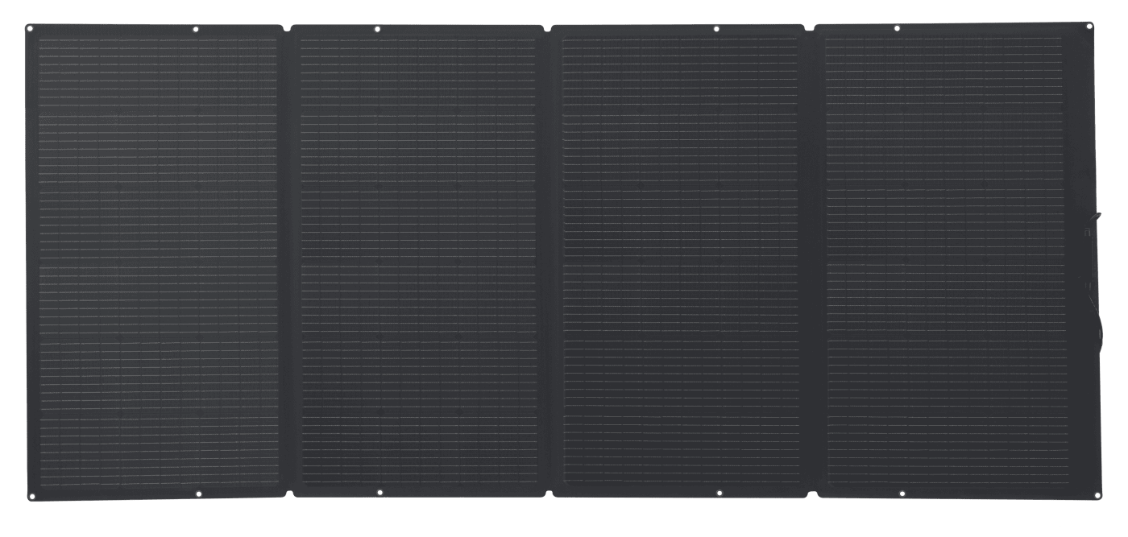Select the fourth panel's bottom non-corner grommet
Viewport: 1128px width, 537px height.
pyautogui.click(x=898, y=492)
